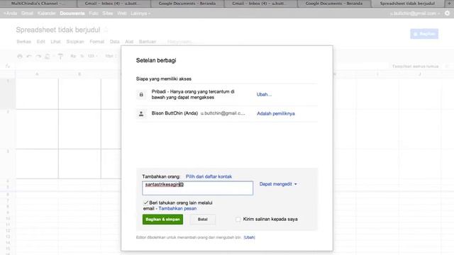This screenshot has width=454, height=255.
Task: Click 'Pilih dari daftar kontak' link
Action: click(x=209, y=176)
